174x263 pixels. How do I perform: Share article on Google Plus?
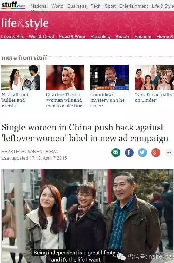(156, 153)
